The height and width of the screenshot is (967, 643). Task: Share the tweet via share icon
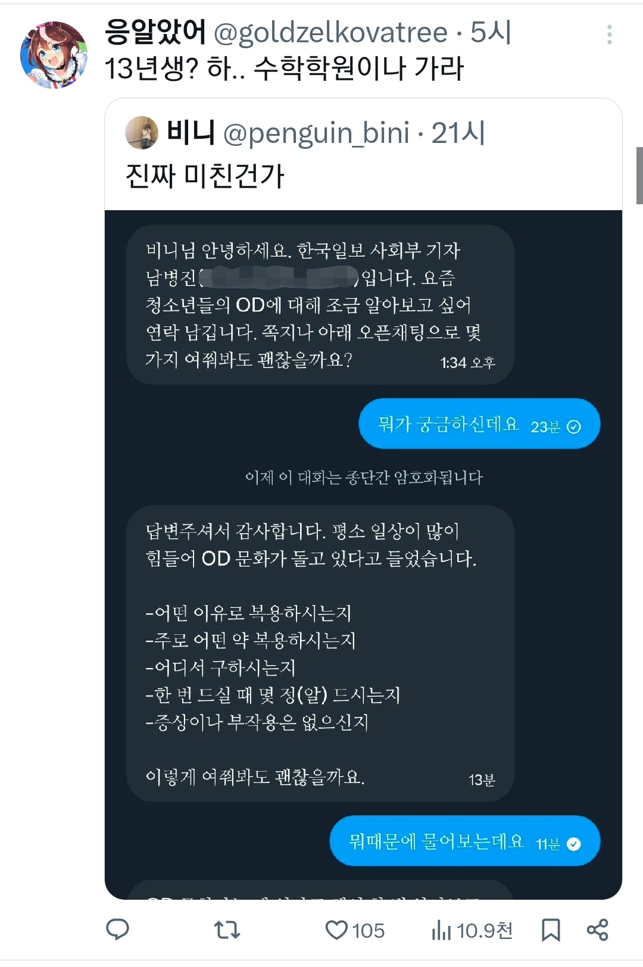click(x=597, y=929)
